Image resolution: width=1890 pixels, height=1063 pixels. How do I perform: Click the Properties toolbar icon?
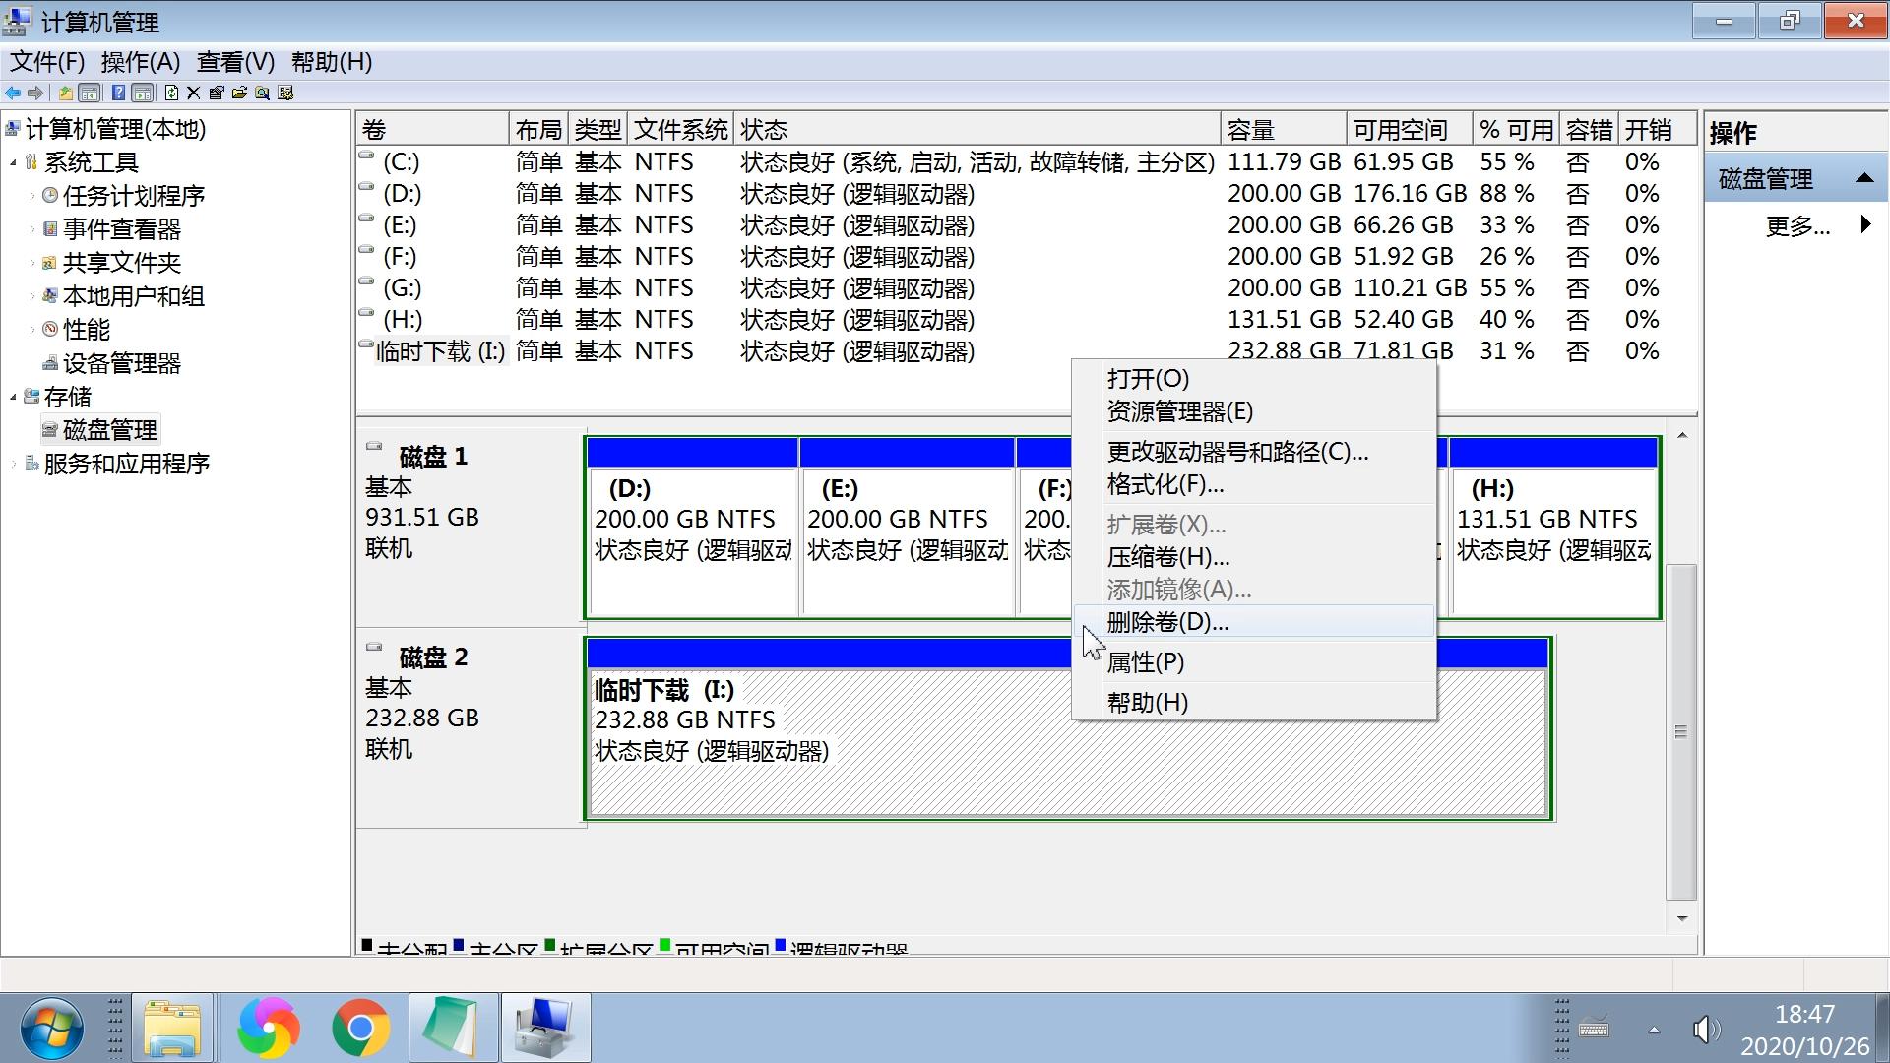(x=217, y=93)
